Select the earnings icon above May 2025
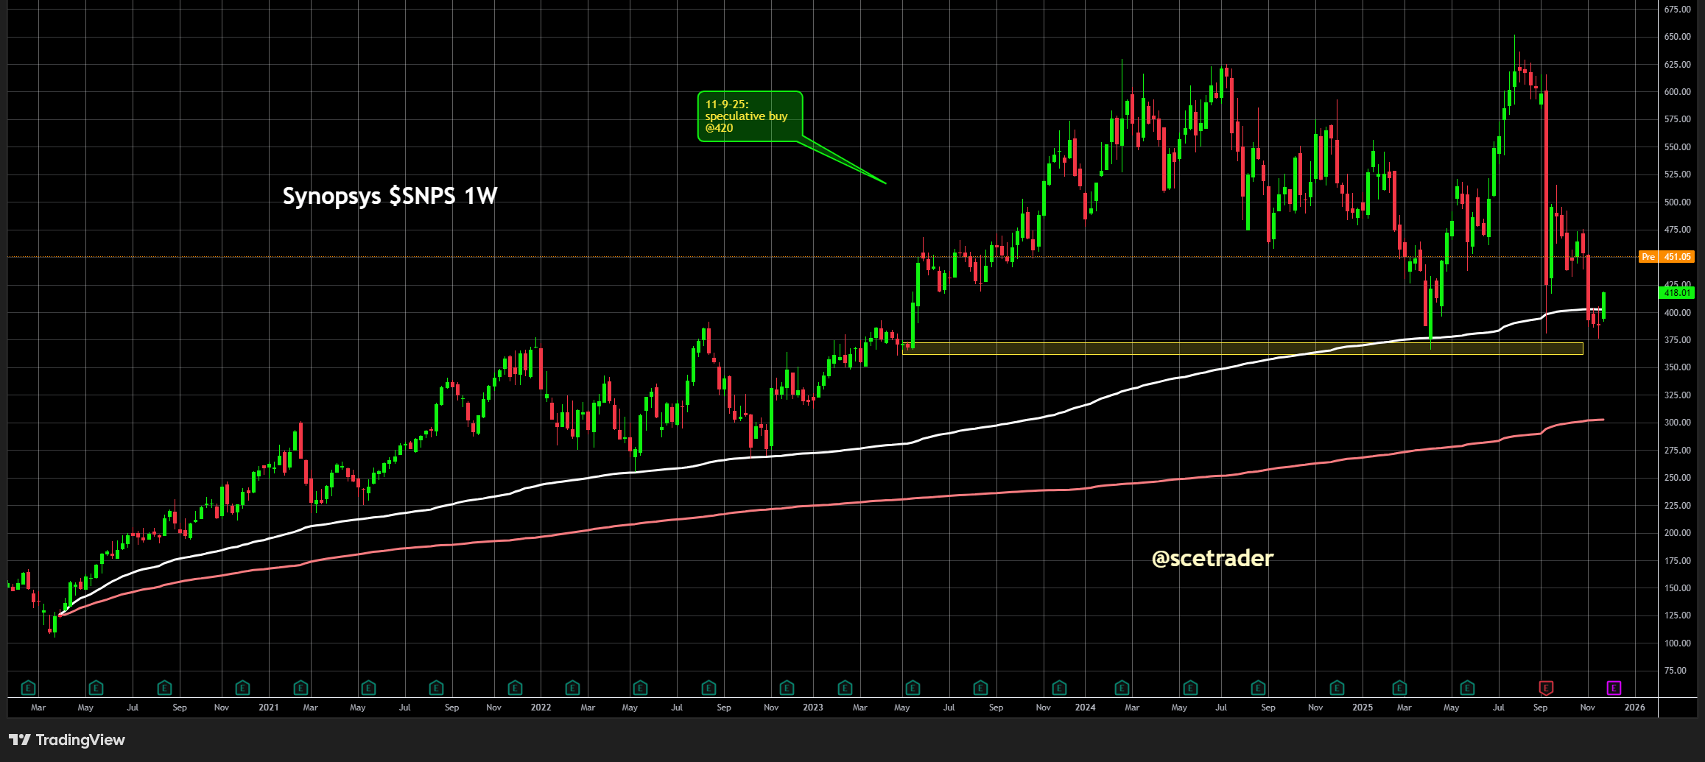1705x762 pixels. tap(1467, 688)
